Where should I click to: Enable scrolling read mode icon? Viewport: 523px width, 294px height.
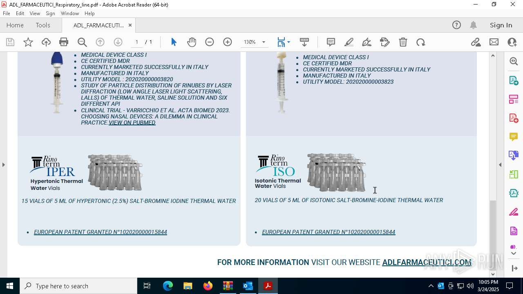pos(304,42)
